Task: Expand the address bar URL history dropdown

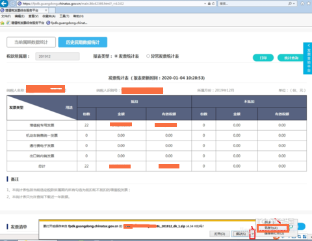Action: (205, 4)
